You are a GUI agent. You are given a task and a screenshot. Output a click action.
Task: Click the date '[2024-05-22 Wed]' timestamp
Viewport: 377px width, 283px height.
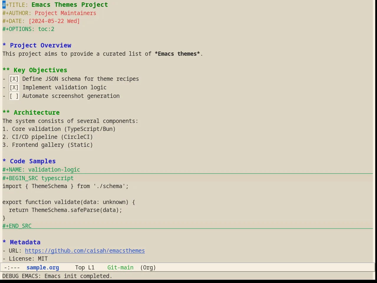pyautogui.click(x=54, y=21)
